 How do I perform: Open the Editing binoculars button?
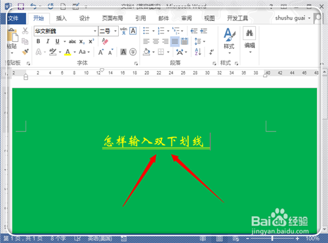click(249, 40)
